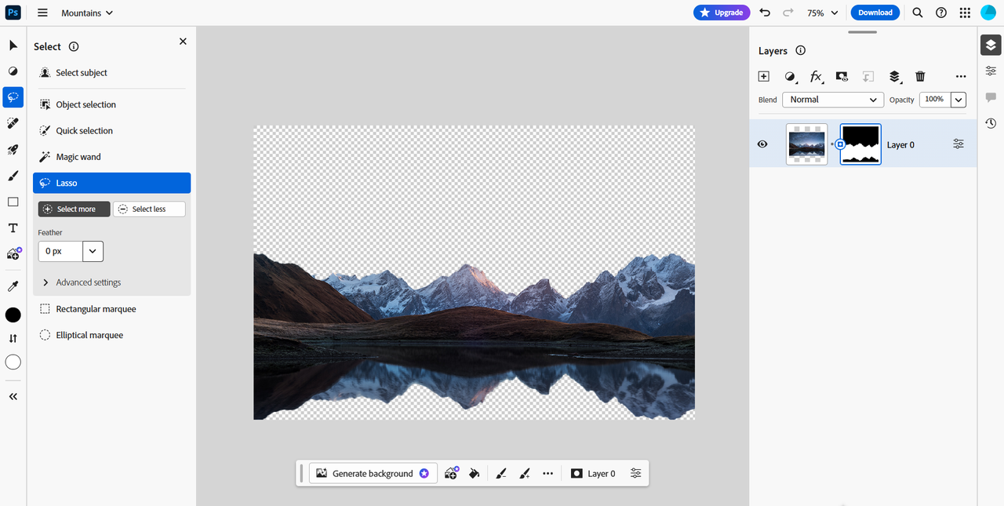The image size is (1004, 506).
Task: Click the Redo arrow
Action: (788, 13)
